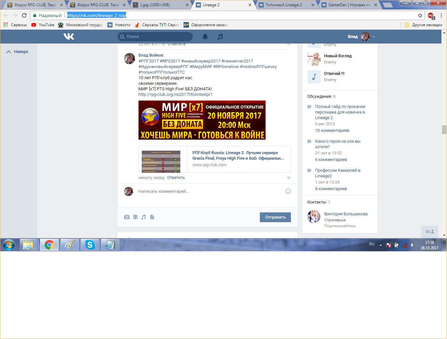
Task: Open the clock showing 17:38
Action: click(429, 242)
